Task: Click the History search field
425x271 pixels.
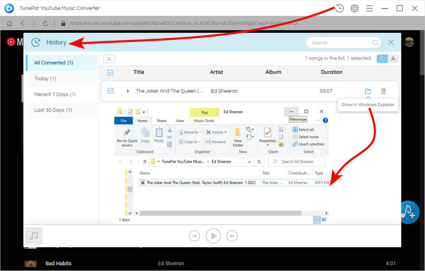Action: pos(344,43)
